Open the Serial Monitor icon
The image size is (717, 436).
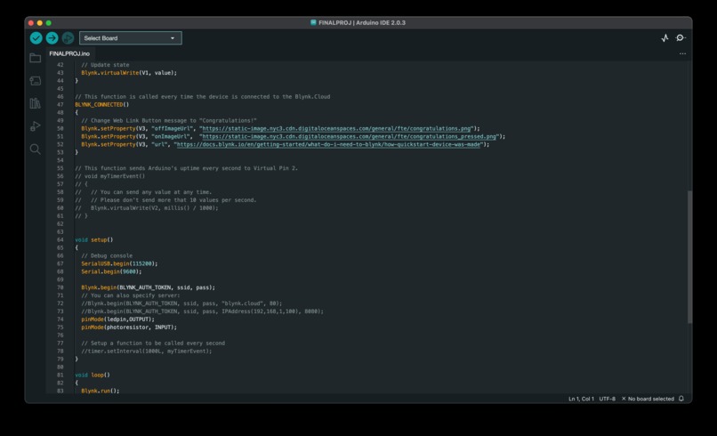[681, 38]
